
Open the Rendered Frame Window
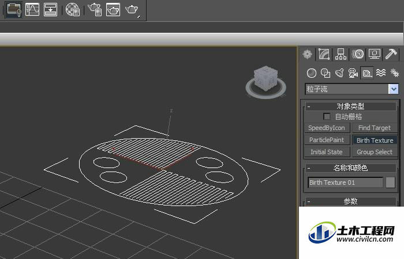tap(113, 10)
